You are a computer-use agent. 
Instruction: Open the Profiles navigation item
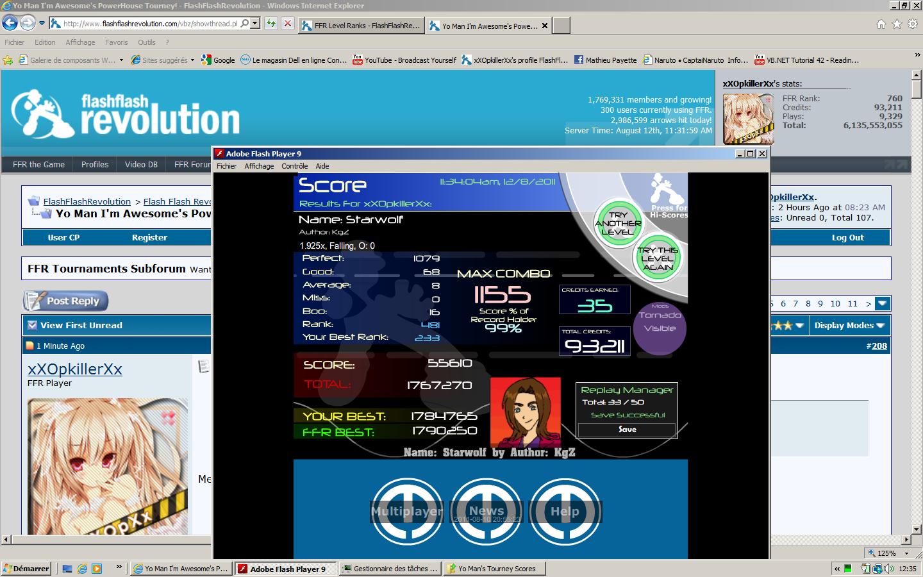point(95,164)
